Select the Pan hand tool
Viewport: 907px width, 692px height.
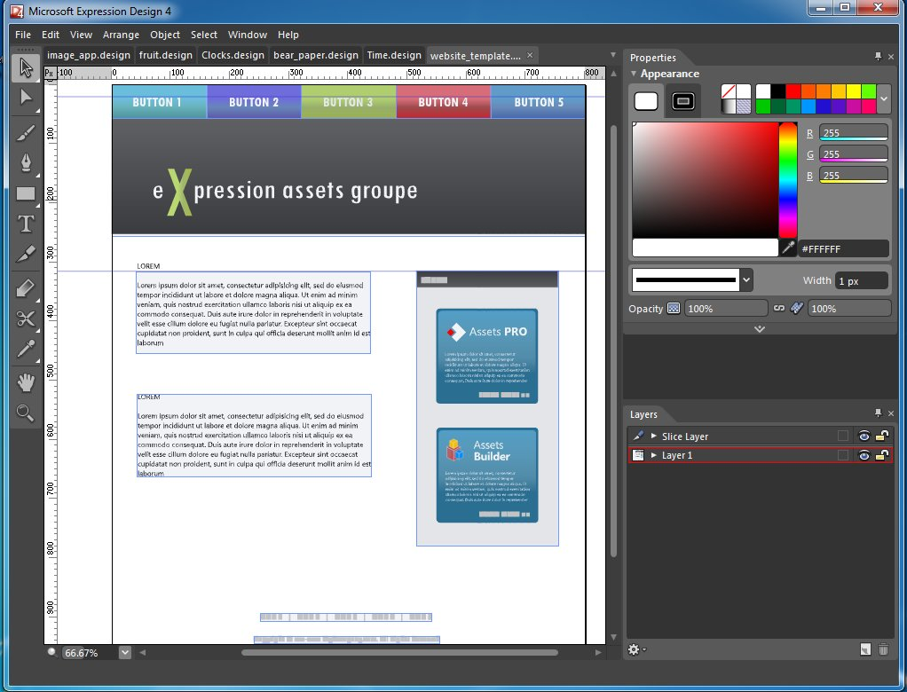(26, 382)
